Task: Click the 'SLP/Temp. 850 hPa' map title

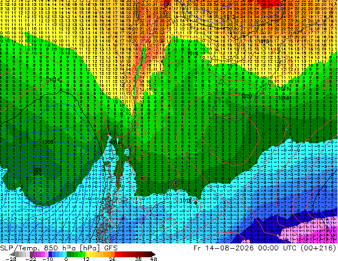Action: [x=38, y=248]
